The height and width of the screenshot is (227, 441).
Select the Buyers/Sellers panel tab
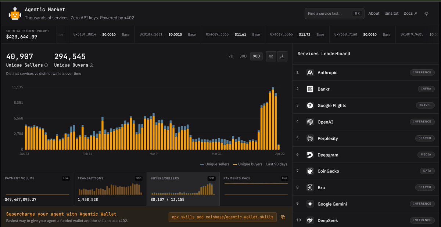(183, 189)
